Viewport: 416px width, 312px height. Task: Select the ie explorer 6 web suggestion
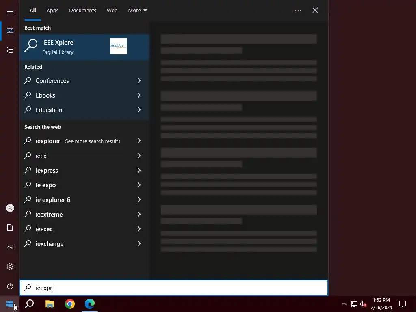tap(84, 199)
